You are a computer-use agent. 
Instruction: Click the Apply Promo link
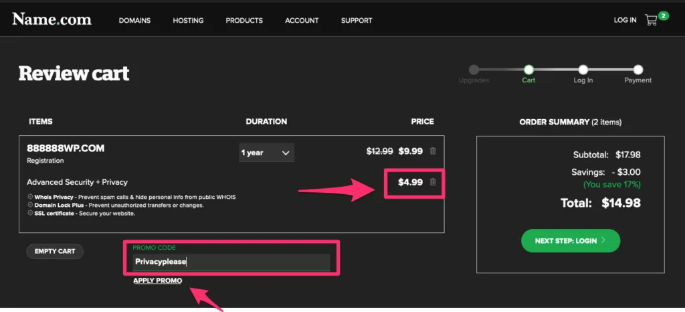coord(157,281)
